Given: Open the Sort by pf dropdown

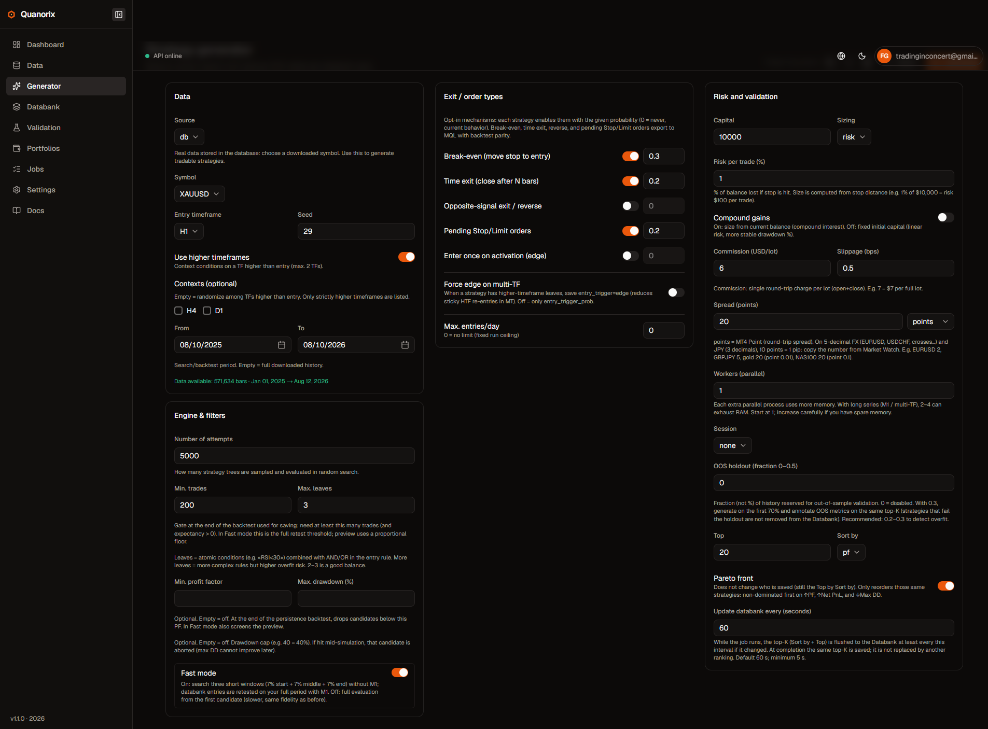Looking at the screenshot, I should click(851, 552).
